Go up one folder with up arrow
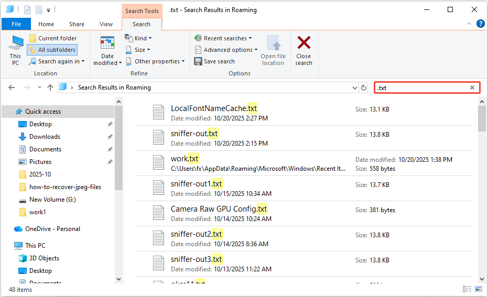 50,87
